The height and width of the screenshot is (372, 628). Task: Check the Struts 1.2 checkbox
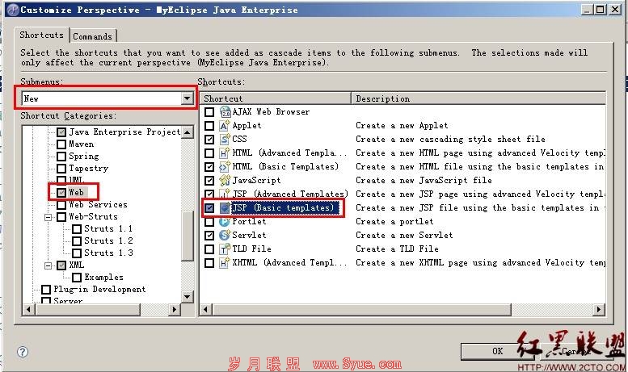(77, 240)
